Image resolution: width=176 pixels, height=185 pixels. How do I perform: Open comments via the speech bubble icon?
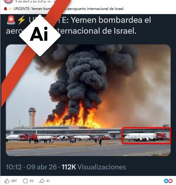click(25, 181)
